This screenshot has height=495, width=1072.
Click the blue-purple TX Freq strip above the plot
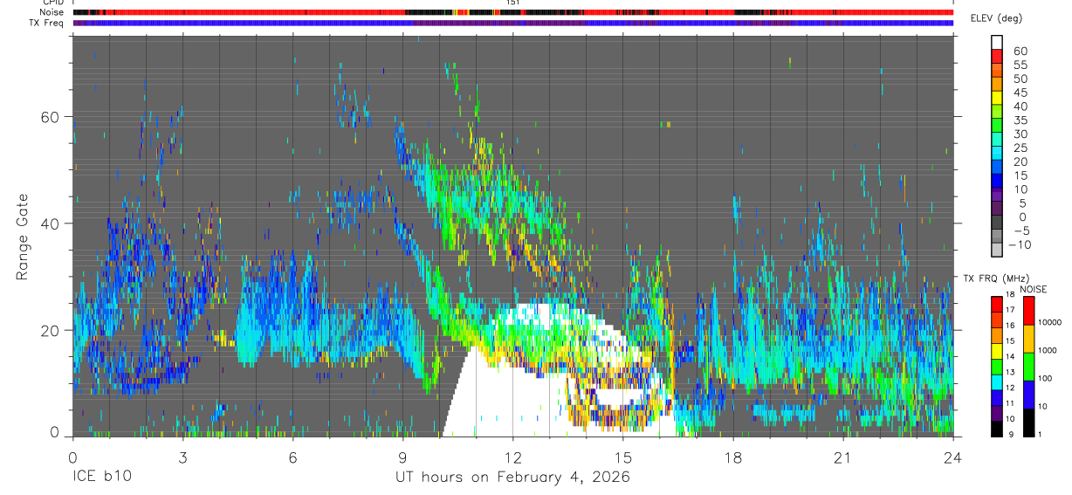[513, 24]
